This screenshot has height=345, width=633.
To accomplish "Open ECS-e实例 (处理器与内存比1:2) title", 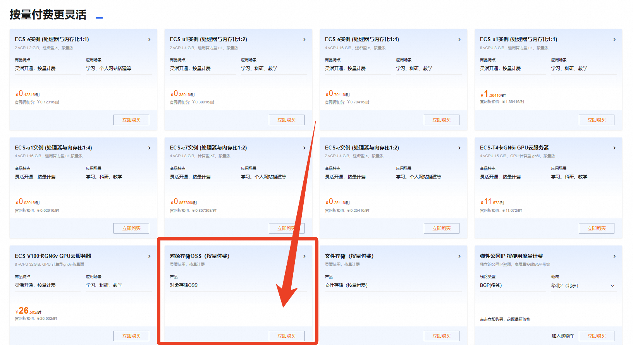I will [362, 148].
